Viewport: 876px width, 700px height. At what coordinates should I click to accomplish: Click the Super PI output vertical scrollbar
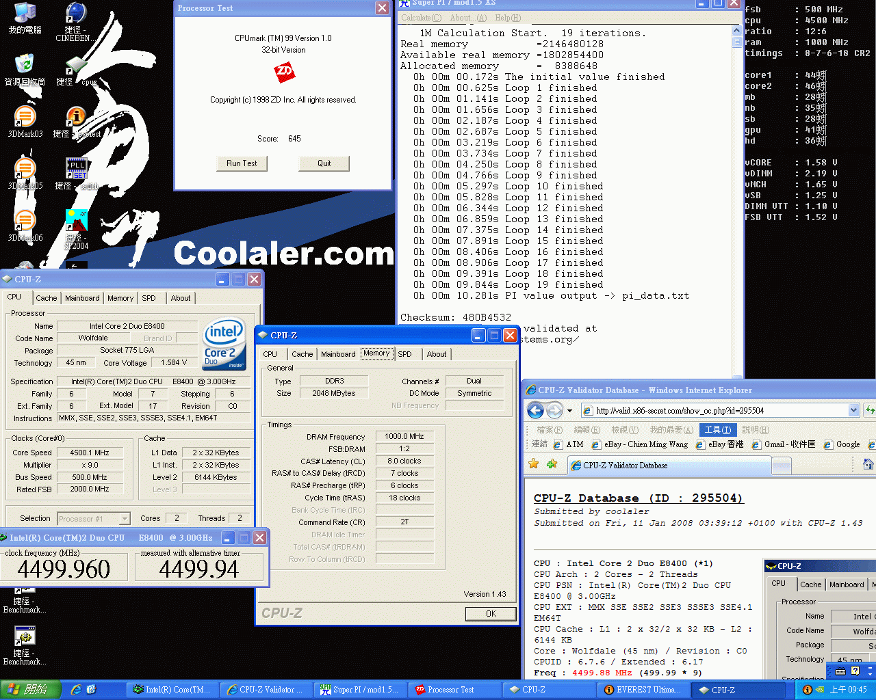(737, 202)
